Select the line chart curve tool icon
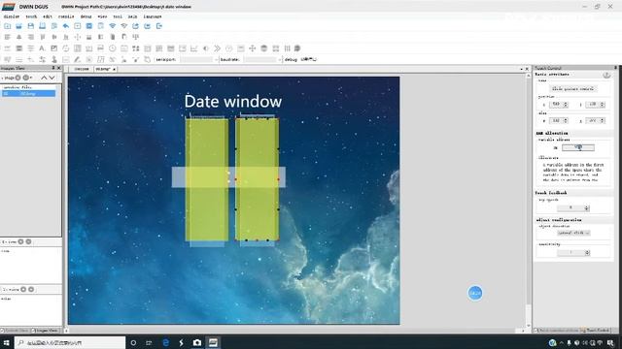The image size is (622, 349). (194, 48)
